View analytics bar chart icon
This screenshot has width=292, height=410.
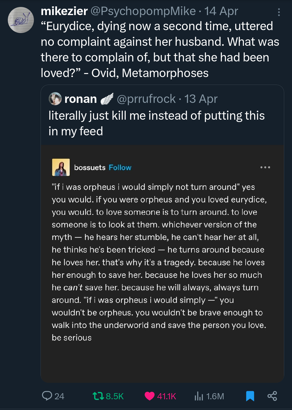tap(199, 396)
